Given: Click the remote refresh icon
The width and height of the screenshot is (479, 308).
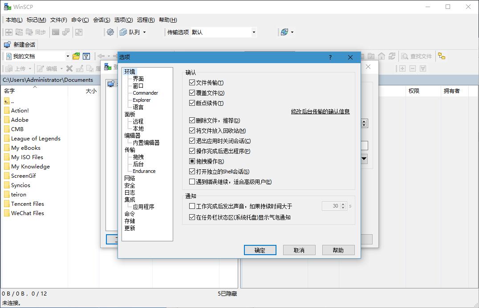Looking at the screenshot, I should pyautogui.click(x=392, y=56).
